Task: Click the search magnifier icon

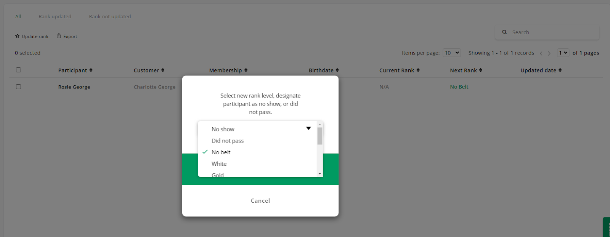Action: (x=504, y=32)
